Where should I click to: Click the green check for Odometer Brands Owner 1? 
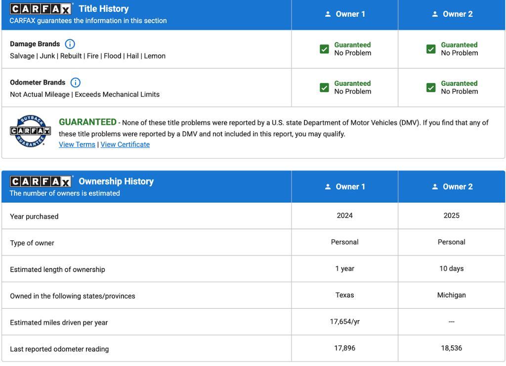pyautogui.click(x=324, y=88)
